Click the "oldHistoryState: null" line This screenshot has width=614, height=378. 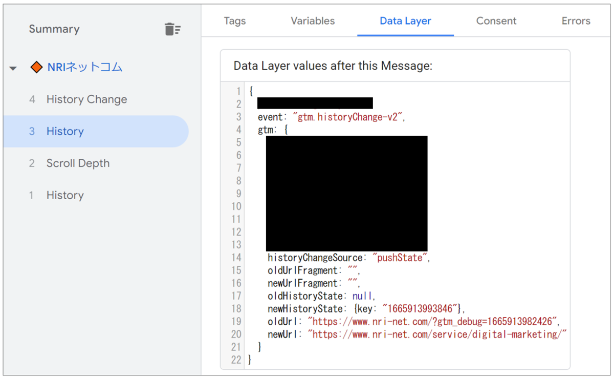[321, 296]
